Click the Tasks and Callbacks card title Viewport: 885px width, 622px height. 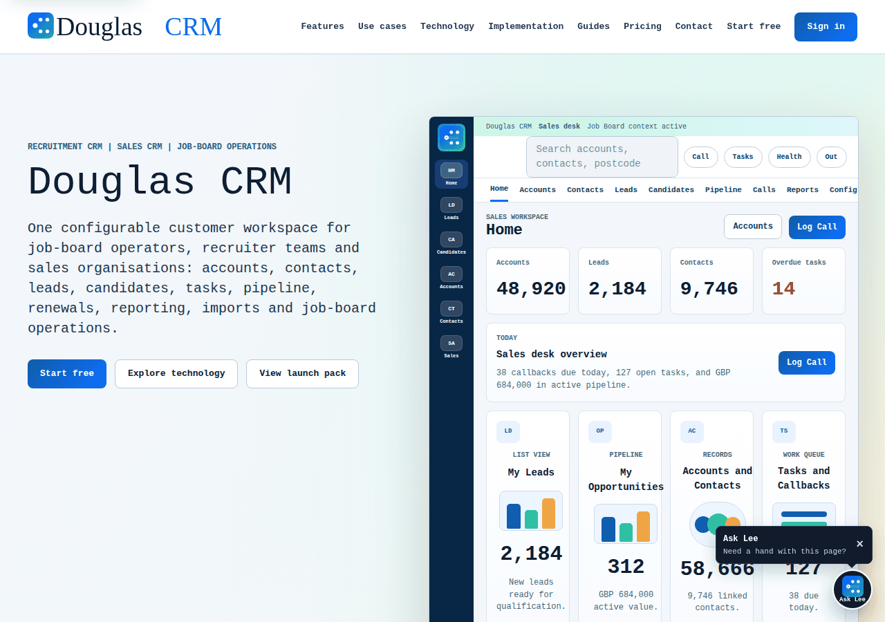(x=803, y=478)
